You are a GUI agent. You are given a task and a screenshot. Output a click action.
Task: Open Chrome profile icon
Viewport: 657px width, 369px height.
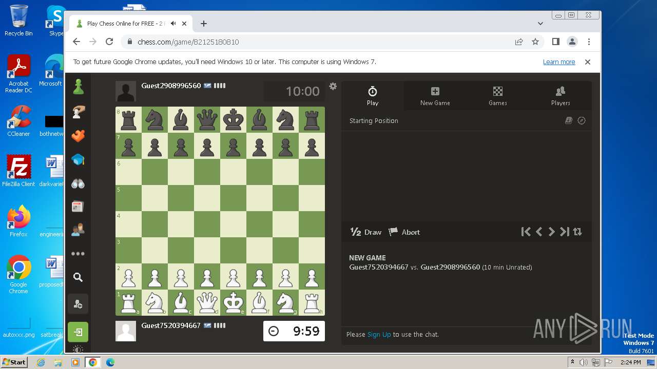coord(572,42)
